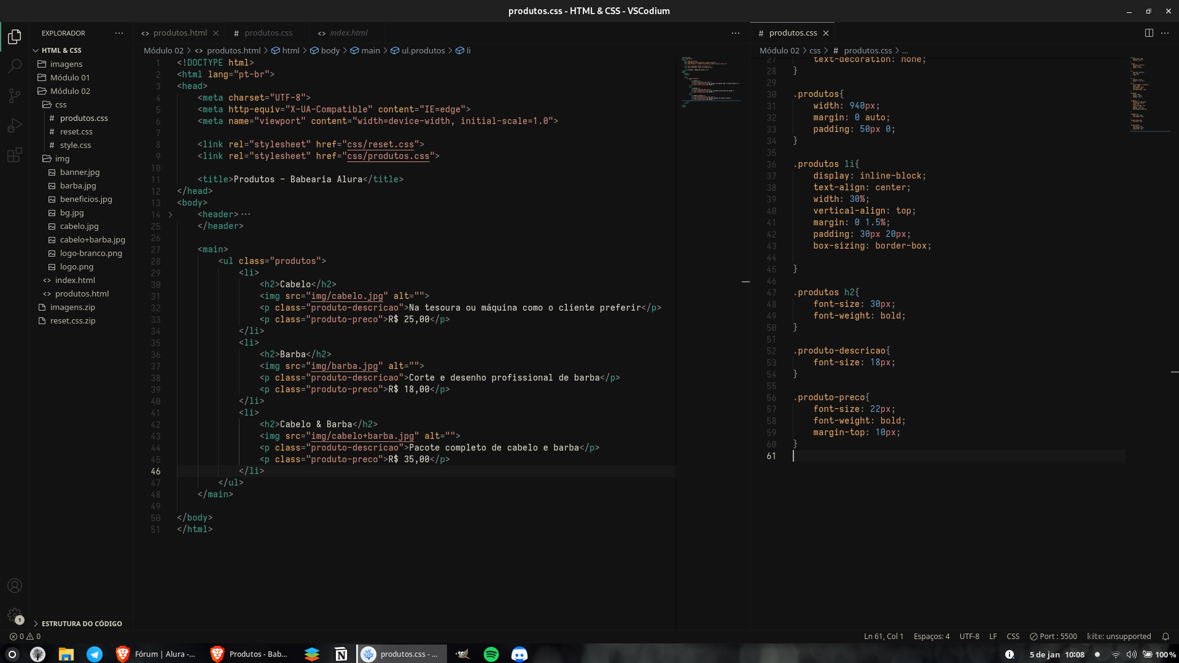The height and width of the screenshot is (663, 1179).
Task: Open right editor group more actions ellipsis
Action: [x=1165, y=33]
